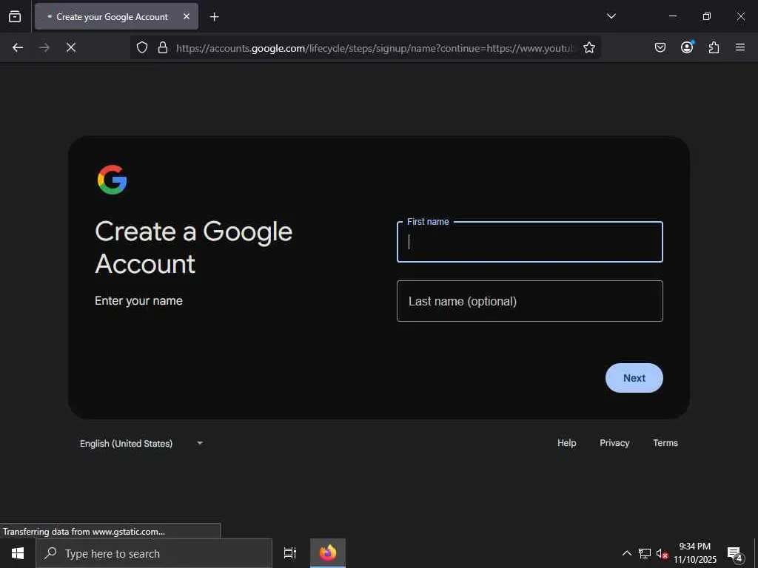
Task: Click the Next button
Action: 634,378
